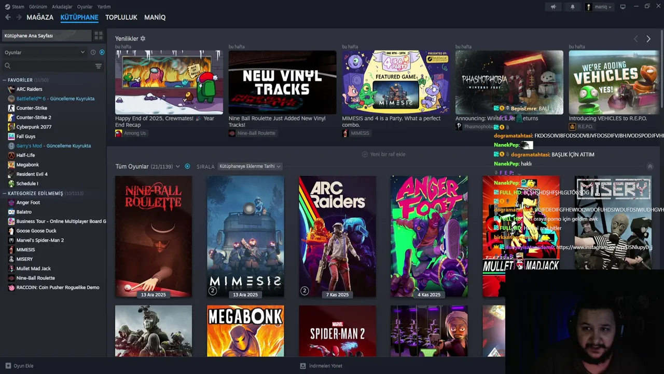This screenshot has height=374, width=664.
Task: Click the R.E.P.O. source icon
Action: tap(572, 127)
